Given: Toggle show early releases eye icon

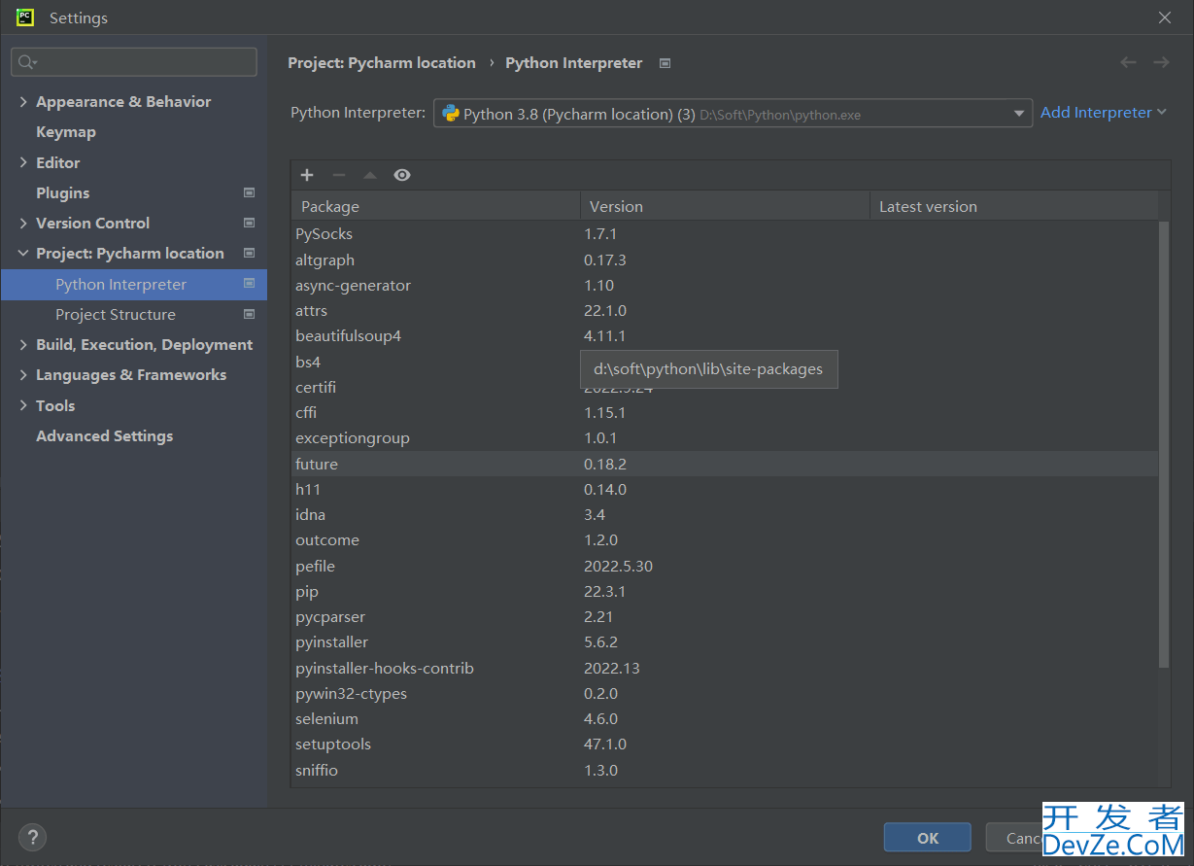Looking at the screenshot, I should tap(402, 175).
